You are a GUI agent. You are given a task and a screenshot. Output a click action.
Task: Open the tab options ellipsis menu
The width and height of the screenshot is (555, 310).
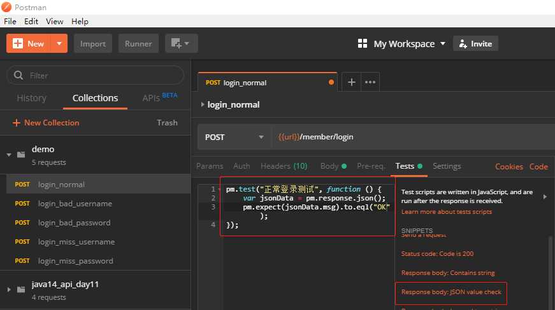(x=370, y=82)
